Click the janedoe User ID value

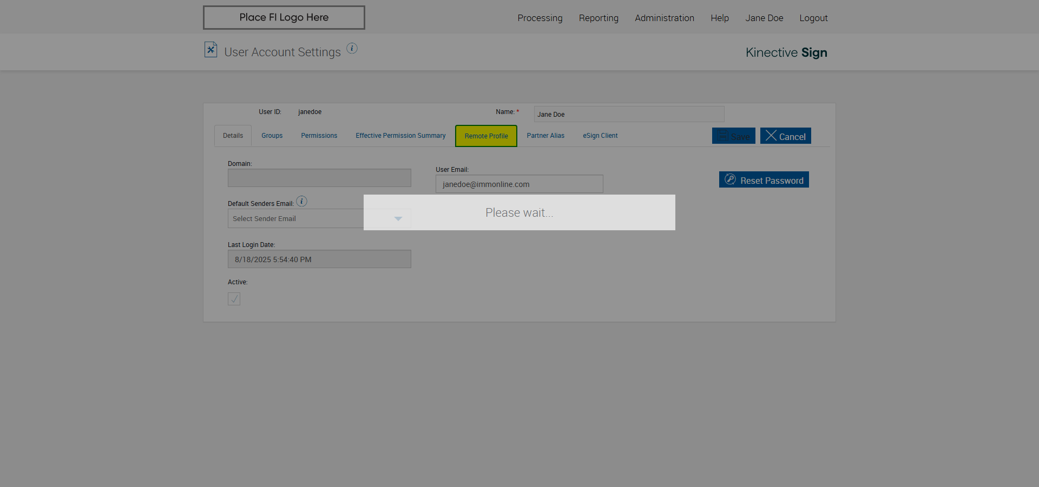(310, 112)
